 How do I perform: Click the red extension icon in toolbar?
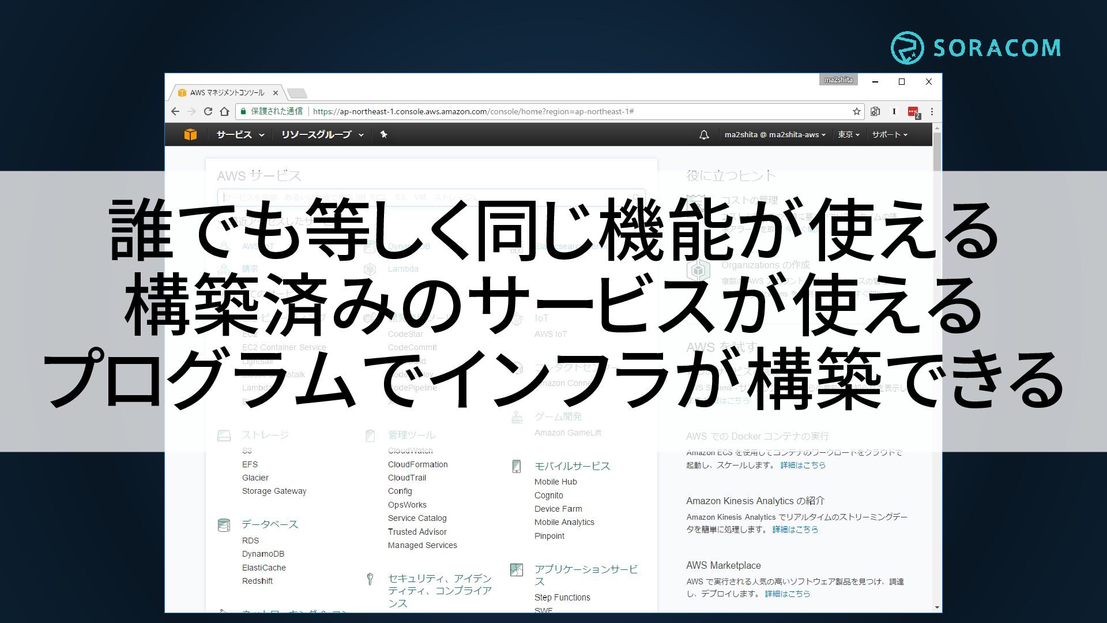pyautogui.click(x=913, y=112)
